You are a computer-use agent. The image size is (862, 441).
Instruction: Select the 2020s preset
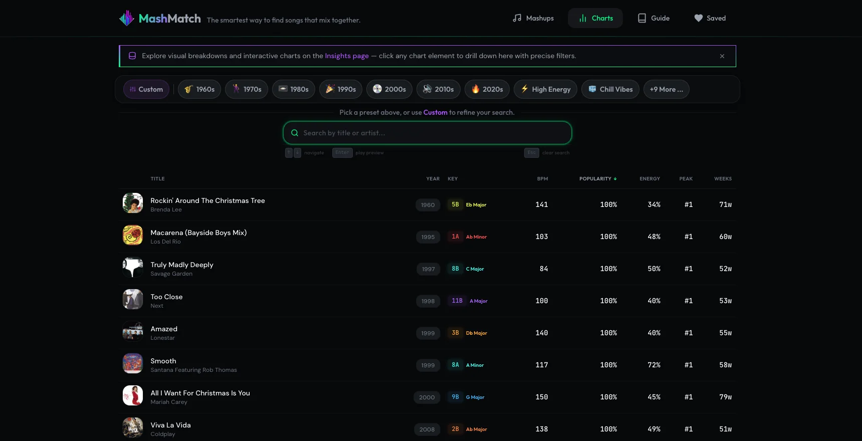point(487,89)
